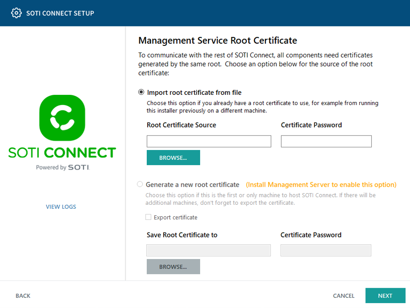Go BACK to the previous step
The image size is (410, 308).
pos(23,296)
